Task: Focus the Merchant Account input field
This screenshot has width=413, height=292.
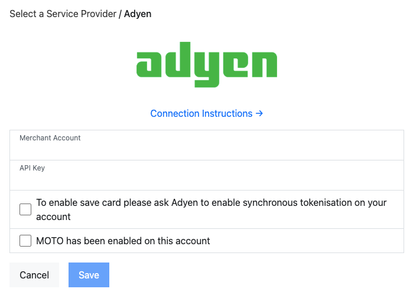Action: pyautogui.click(x=206, y=150)
